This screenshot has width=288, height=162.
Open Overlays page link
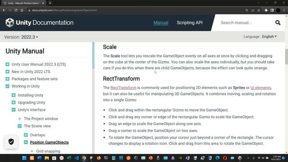coord(37,135)
